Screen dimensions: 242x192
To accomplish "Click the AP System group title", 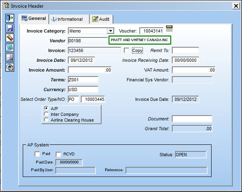I will 38,145.
